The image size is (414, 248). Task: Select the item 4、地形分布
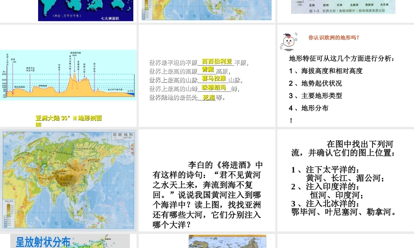tap(308, 108)
